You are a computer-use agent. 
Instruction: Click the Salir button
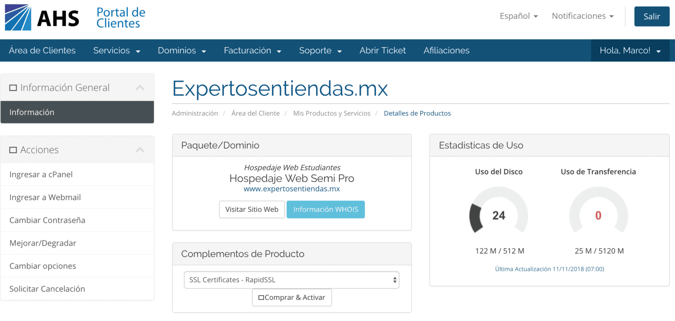click(652, 16)
